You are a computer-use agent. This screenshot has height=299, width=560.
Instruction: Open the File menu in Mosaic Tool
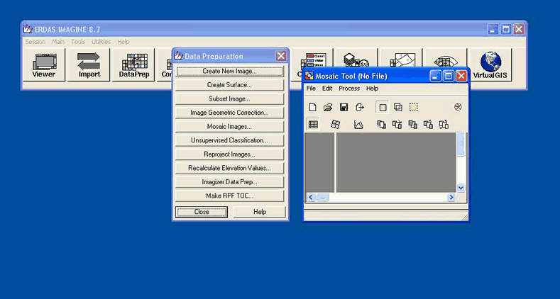pyautogui.click(x=311, y=89)
